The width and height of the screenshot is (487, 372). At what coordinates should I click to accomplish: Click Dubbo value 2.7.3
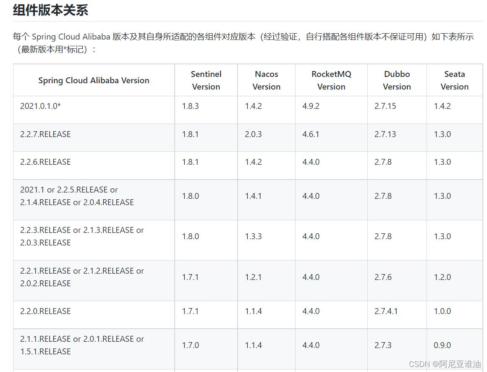coord(383,345)
